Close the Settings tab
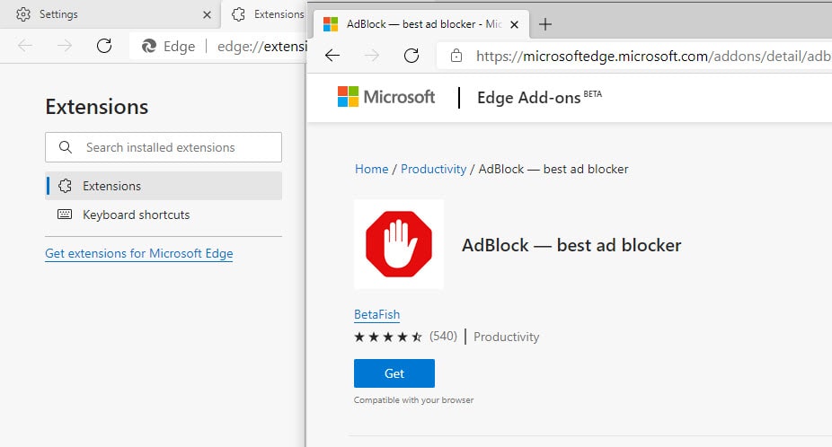Image resolution: width=832 pixels, height=447 pixels. point(207,15)
